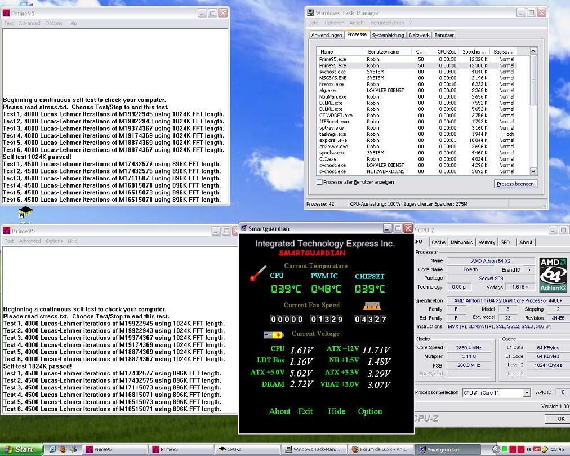Click thermometer icon in Smartguardian
This screenshot has width=570, height=456.
coord(258,273)
